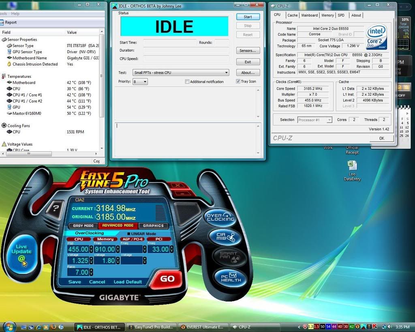Switch to the Memory tab in CPU-Z
Viewport: 415px width, 332px height.
[327, 15]
